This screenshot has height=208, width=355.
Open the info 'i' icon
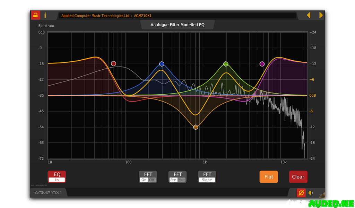[x=45, y=15]
